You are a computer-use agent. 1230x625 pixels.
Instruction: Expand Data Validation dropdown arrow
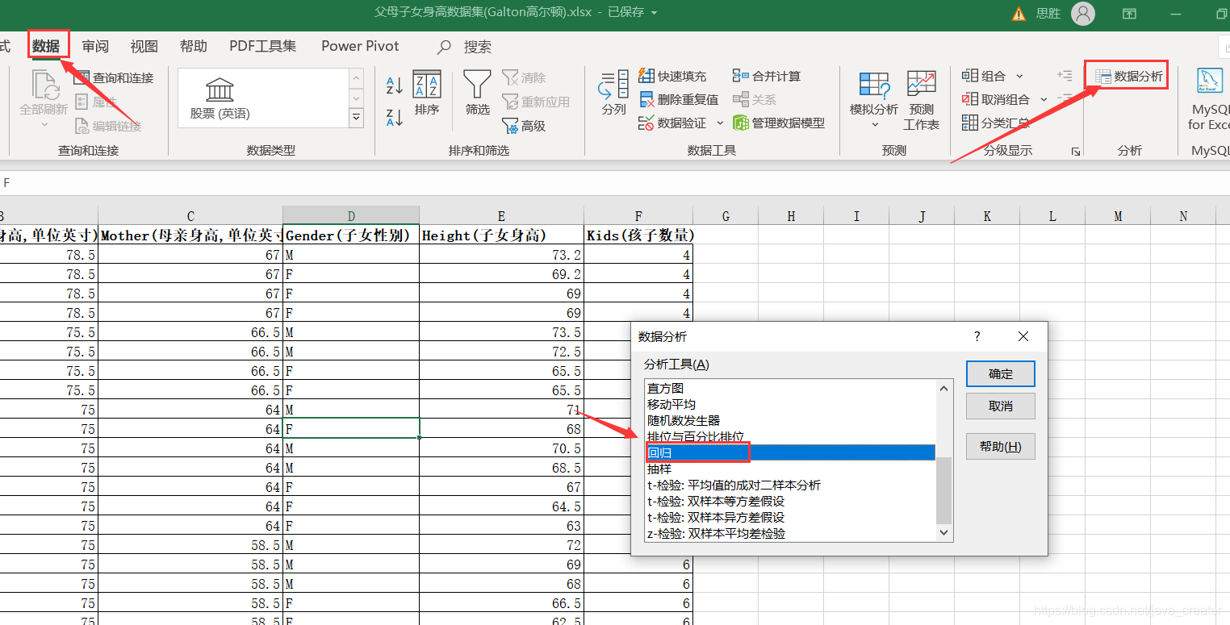click(x=720, y=123)
